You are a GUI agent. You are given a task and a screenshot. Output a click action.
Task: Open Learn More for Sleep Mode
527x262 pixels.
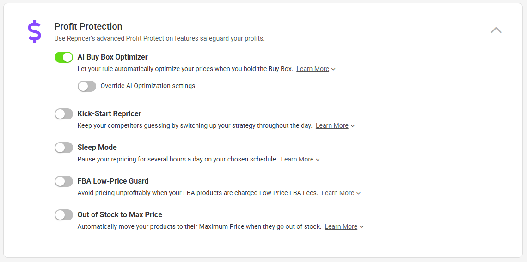point(297,160)
